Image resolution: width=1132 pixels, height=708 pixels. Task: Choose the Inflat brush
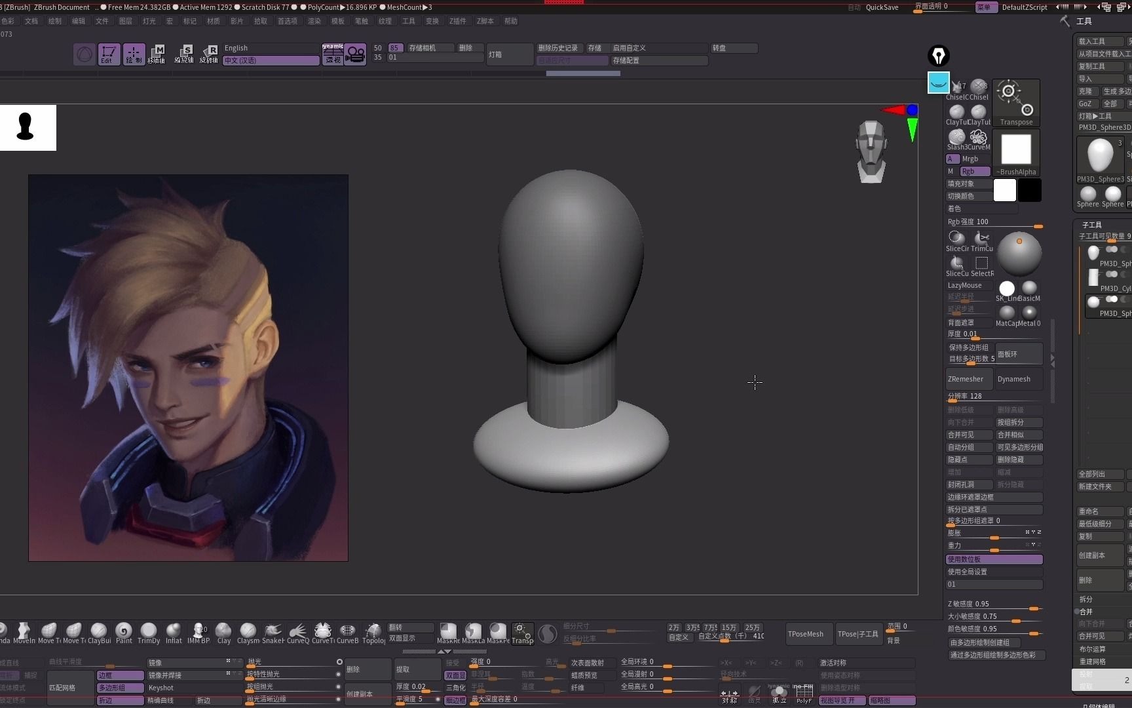point(174,633)
